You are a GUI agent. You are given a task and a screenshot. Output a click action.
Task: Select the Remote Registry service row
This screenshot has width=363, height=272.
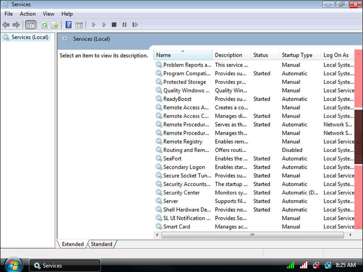tap(182, 141)
